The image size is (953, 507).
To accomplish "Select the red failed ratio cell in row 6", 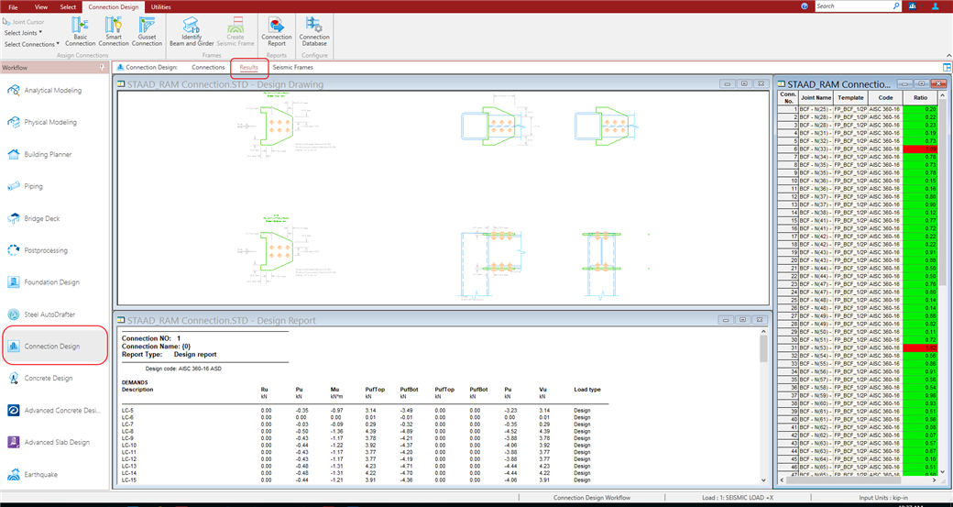I will (x=919, y=149).
